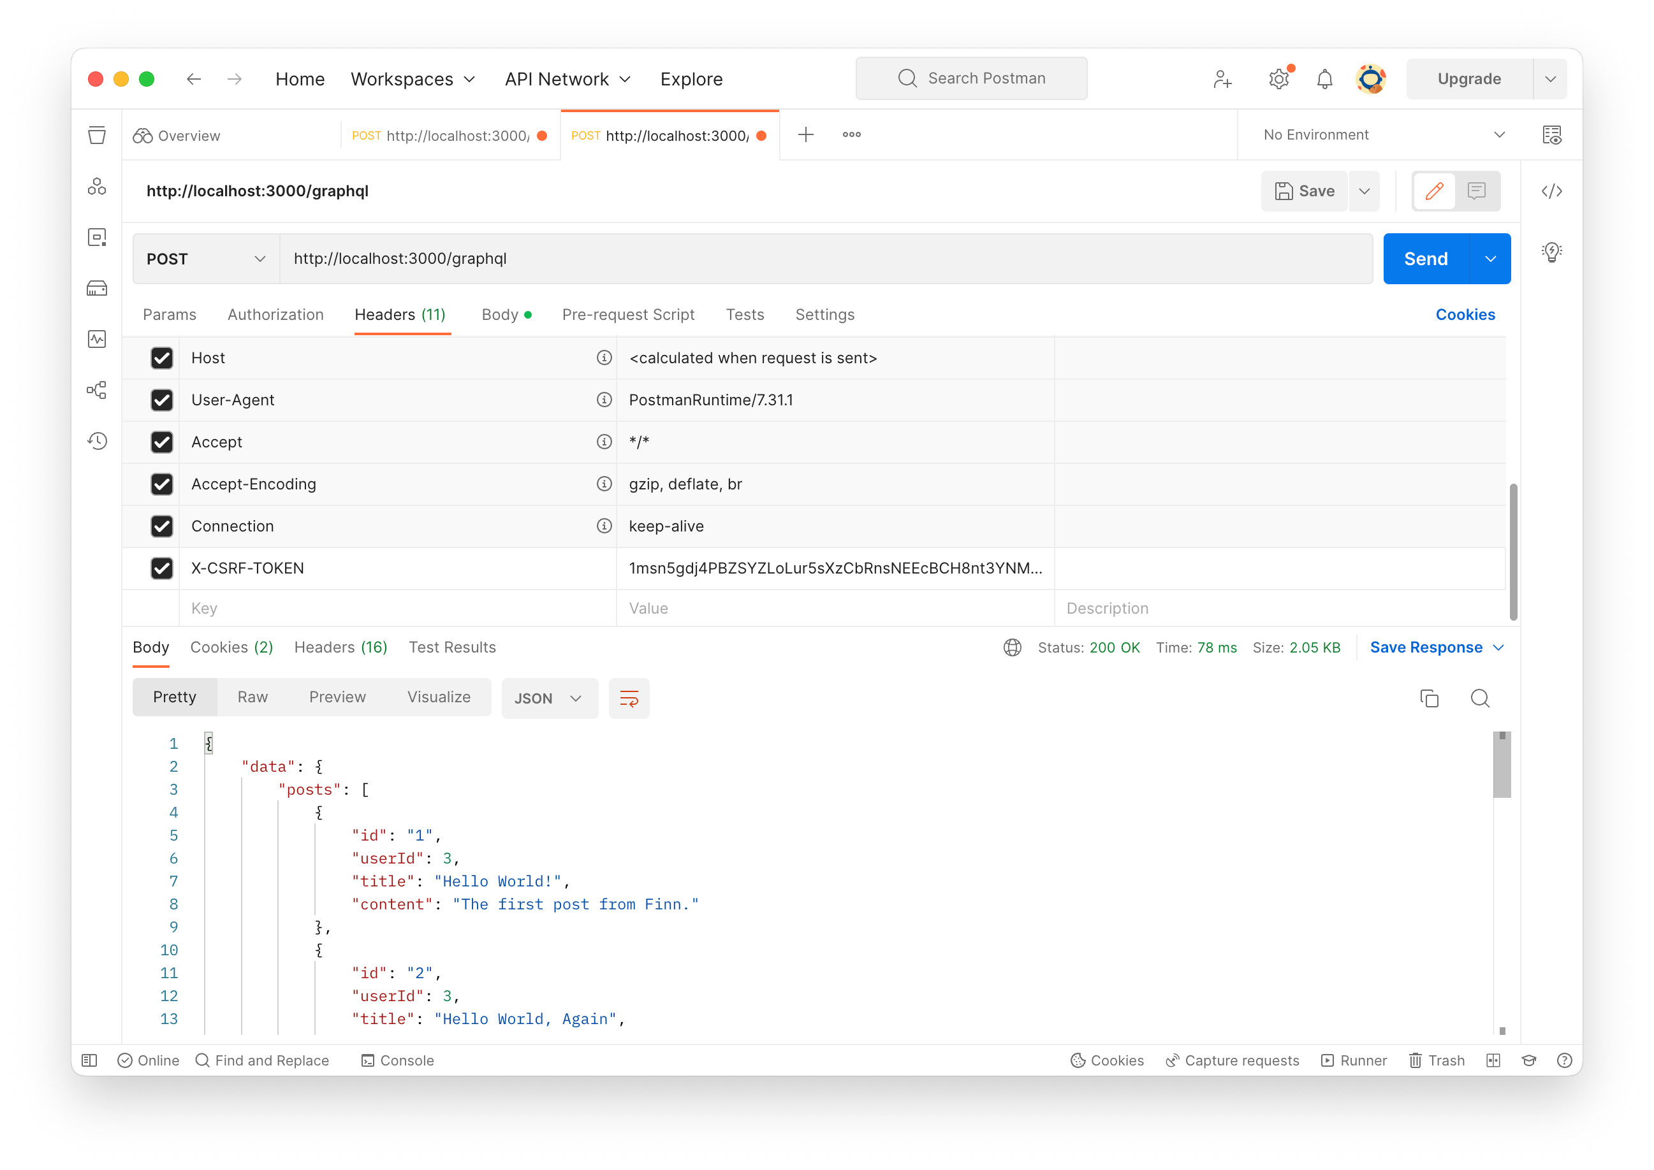Open the Console in status bar
1654x1170 pixels.
tap(398, 1060)
